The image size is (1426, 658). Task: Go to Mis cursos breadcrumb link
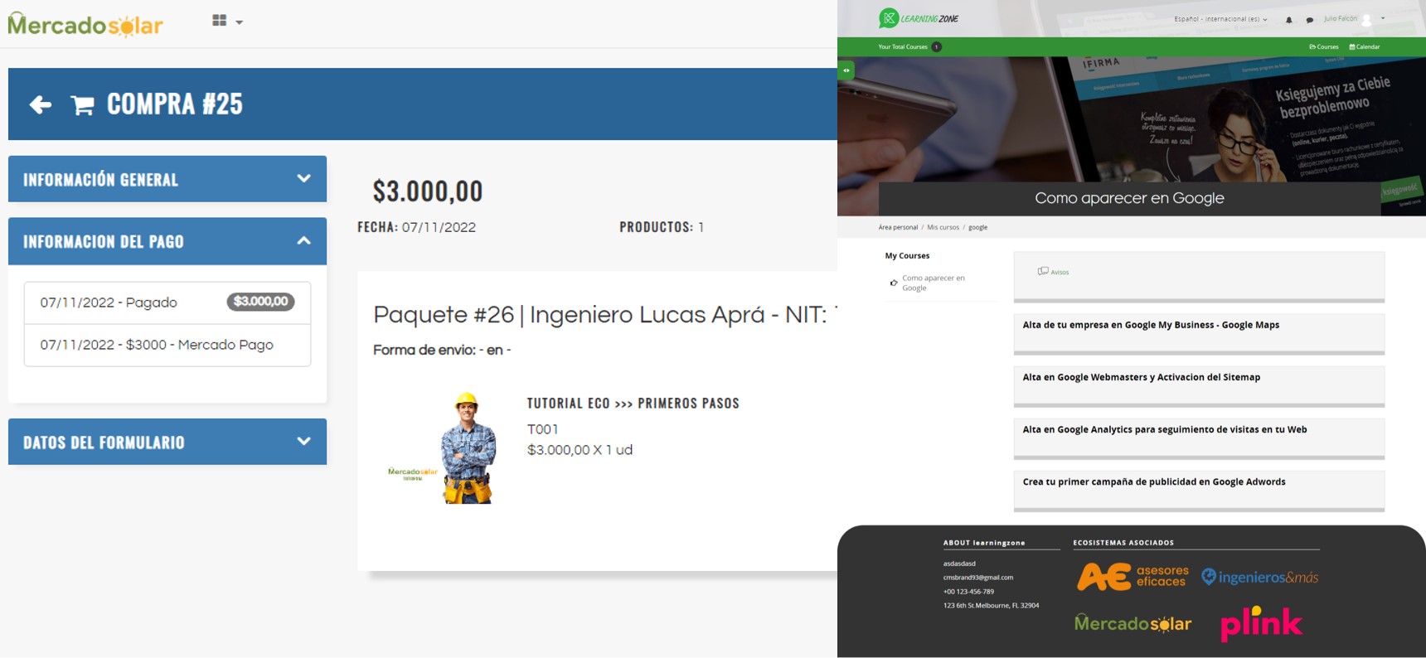coord(943,227)
